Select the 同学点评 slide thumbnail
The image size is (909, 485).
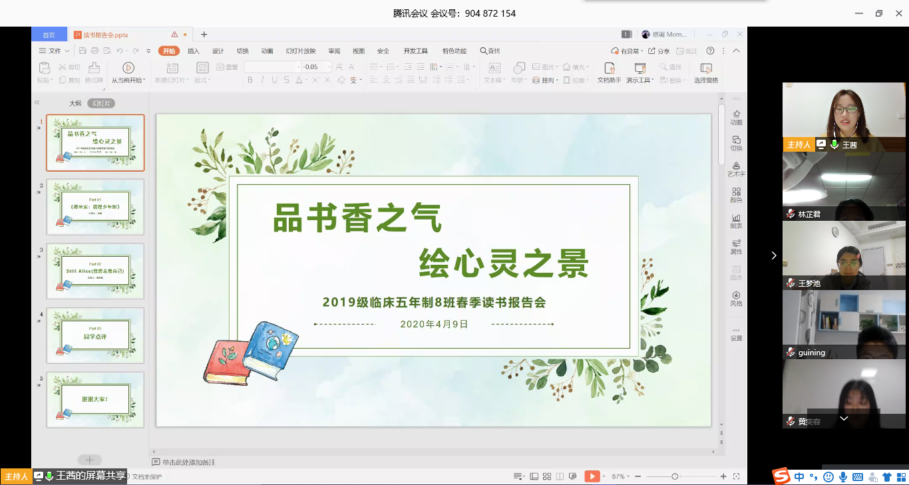tap(95, 335)
